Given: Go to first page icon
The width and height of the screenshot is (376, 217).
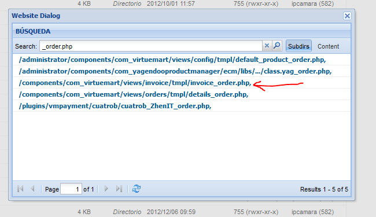Looking at the screenshot, I should coord(20,189).
